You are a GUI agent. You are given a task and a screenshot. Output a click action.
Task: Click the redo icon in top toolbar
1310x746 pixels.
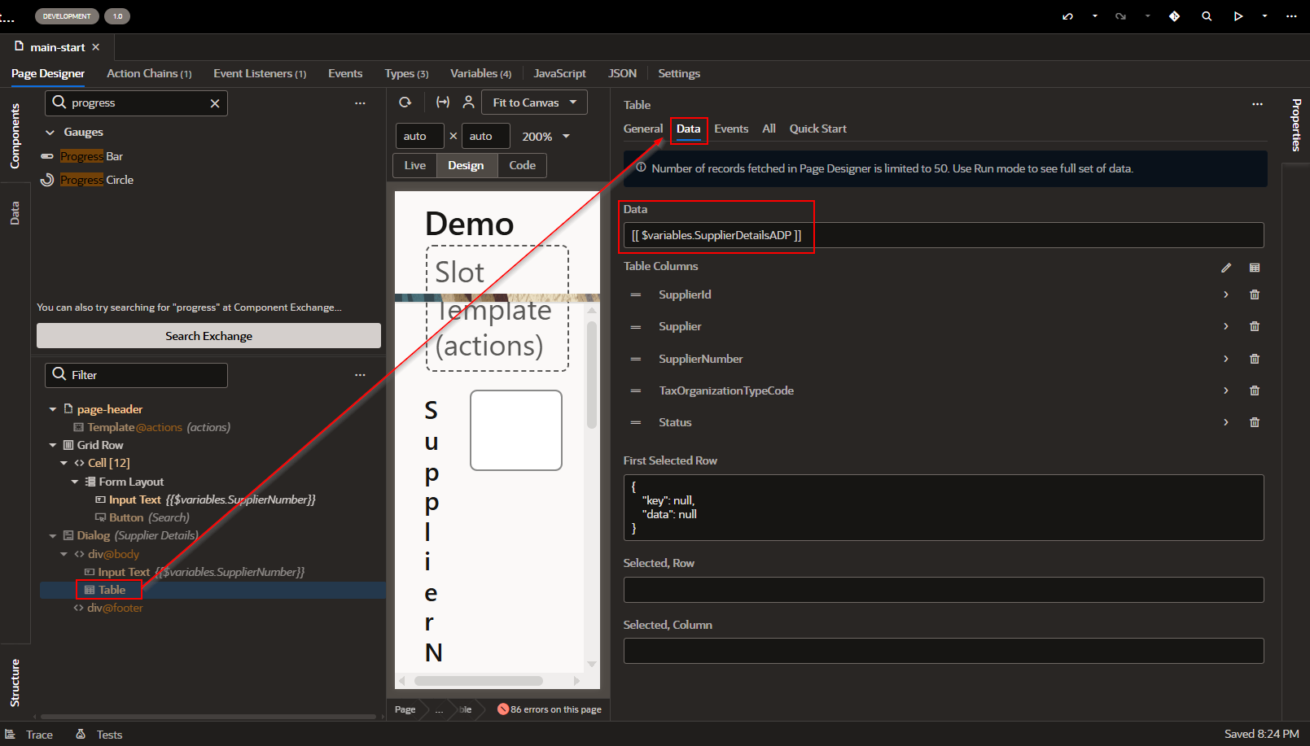click(x=1120, y=16)
